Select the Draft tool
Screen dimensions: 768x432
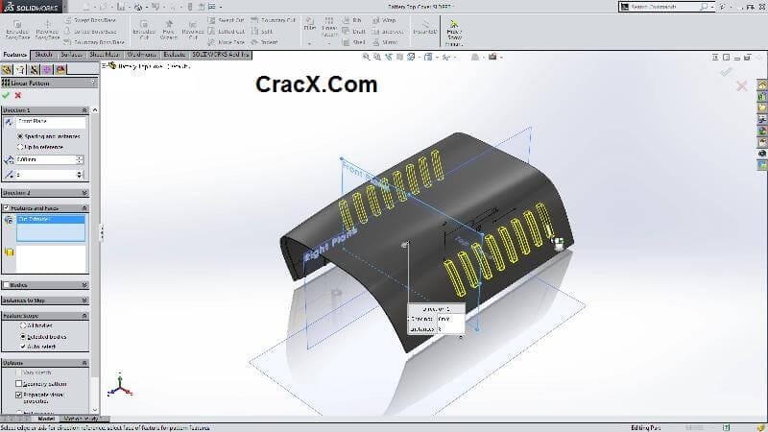click(354, 31)
